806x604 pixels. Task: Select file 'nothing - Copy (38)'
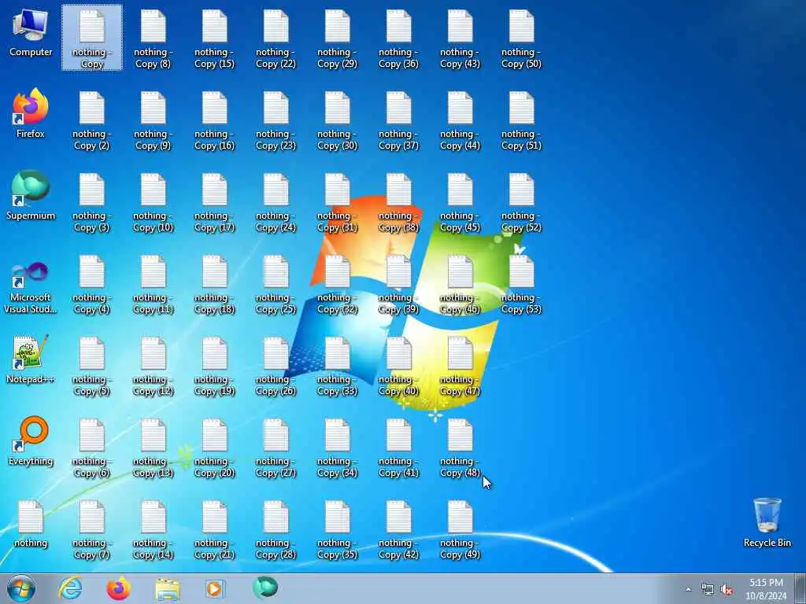point(398,203)
